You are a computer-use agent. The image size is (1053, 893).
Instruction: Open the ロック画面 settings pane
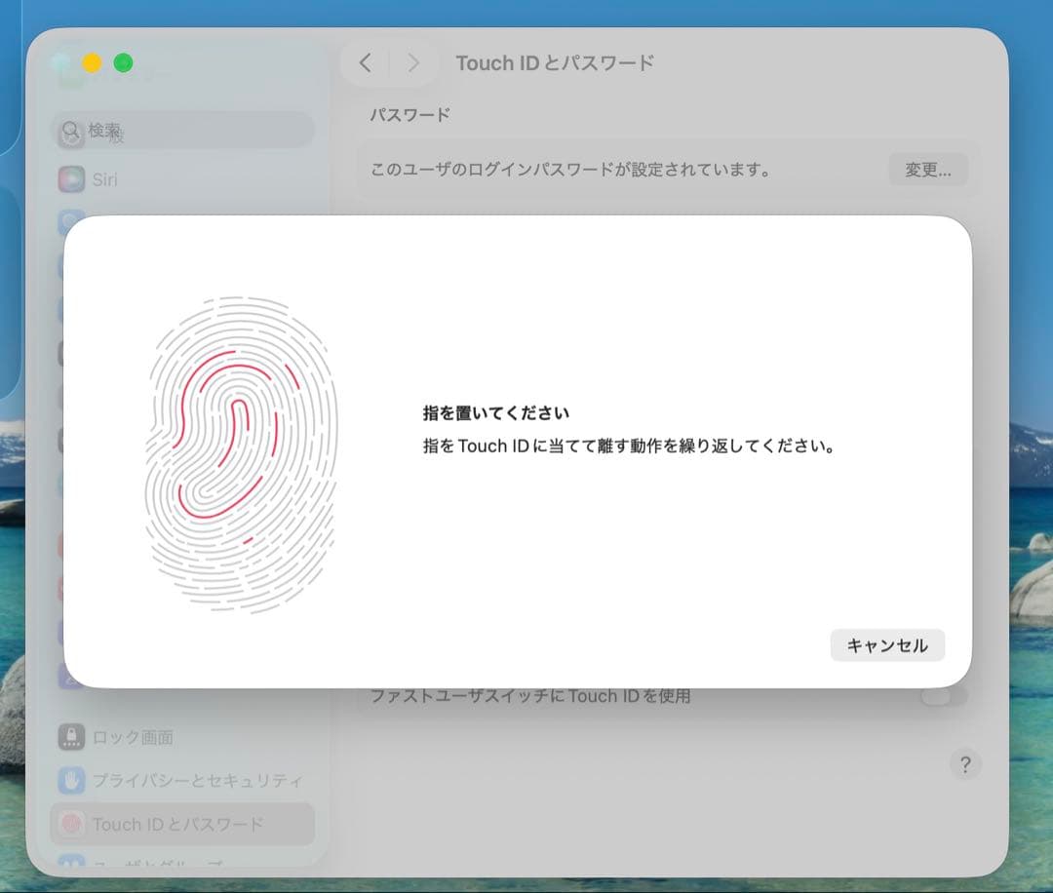point(133,737)
